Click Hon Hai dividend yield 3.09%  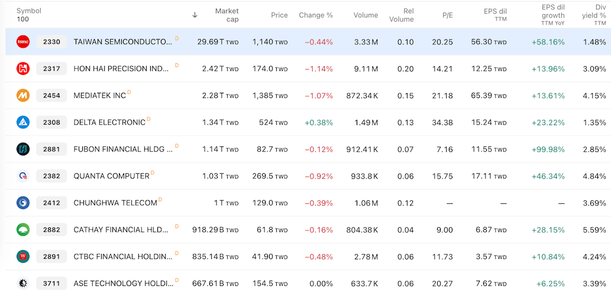coord(594,69)
